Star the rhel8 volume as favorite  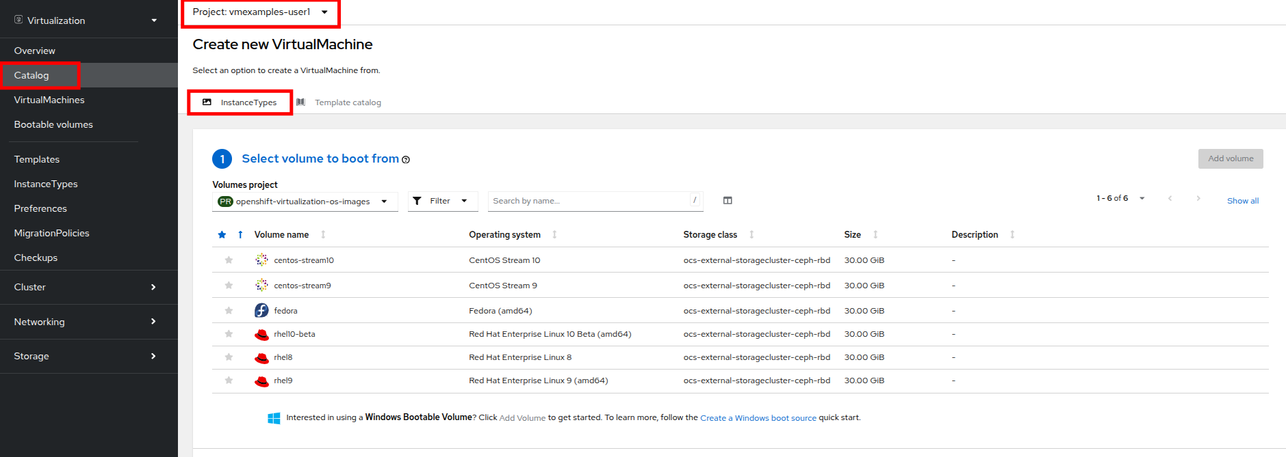229,357
